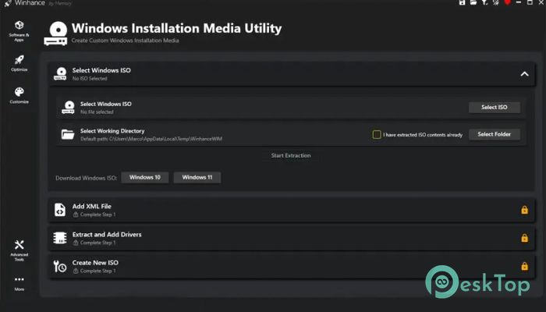
Task: Collapse the Select Windows ISO section
Action: (x=524, y=74)
